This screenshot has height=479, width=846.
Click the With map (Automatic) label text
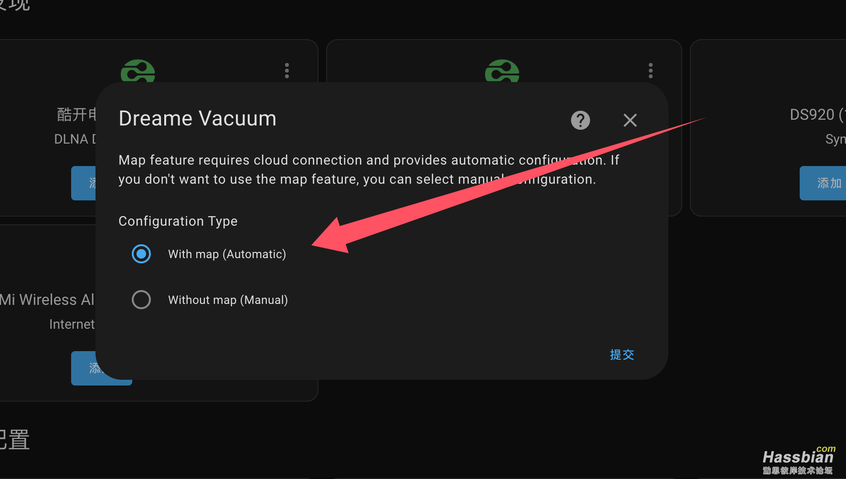(227, 254)
